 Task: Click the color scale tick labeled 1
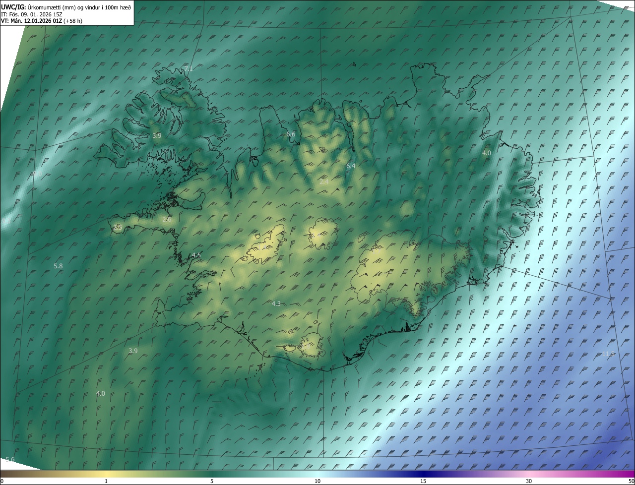[106, 481]
